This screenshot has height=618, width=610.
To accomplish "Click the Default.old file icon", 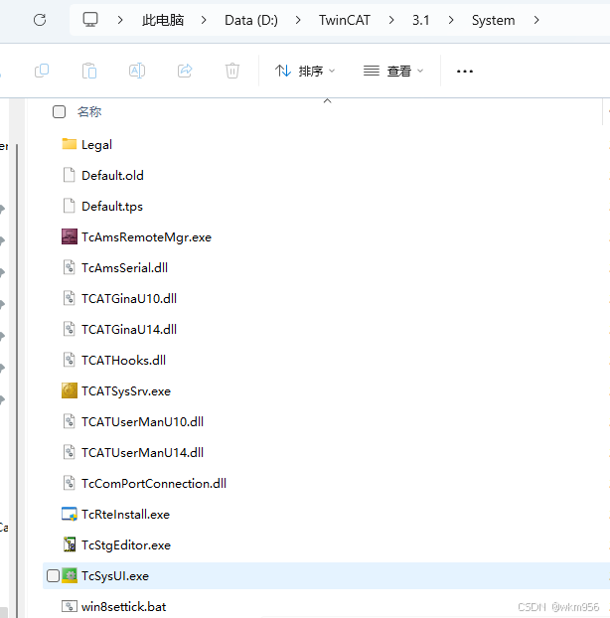I will [x=70, y=175].
